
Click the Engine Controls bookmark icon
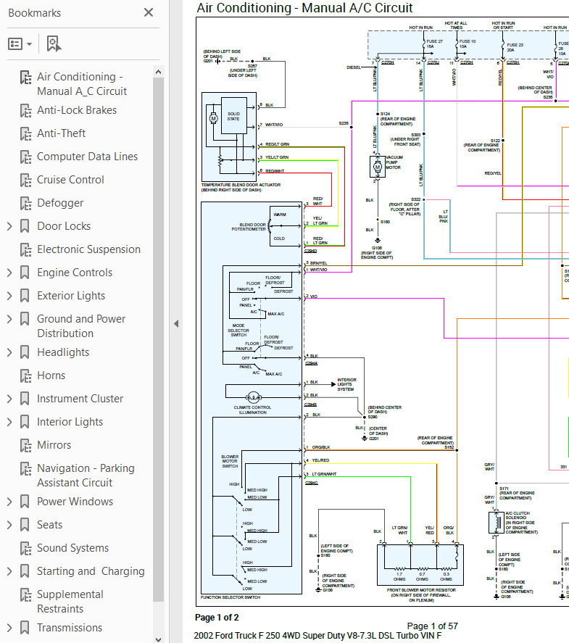pos(25,273)
